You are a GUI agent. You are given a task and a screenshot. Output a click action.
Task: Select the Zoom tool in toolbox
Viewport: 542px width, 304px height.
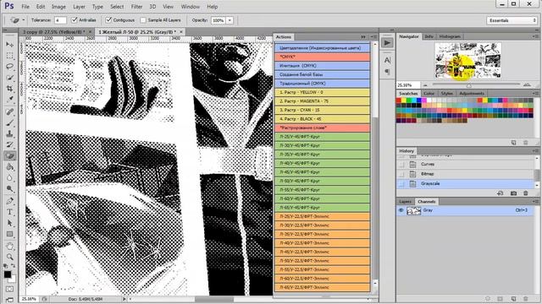[9, 257]
